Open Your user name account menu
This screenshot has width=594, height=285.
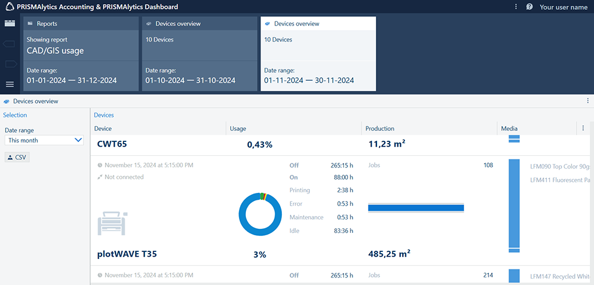[x=563, y=7]
